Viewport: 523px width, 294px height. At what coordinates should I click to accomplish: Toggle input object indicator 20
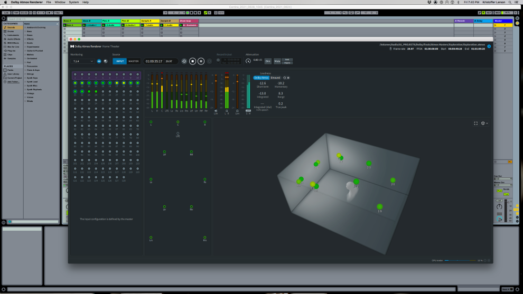pyautogui.click(x=137, y=83)
